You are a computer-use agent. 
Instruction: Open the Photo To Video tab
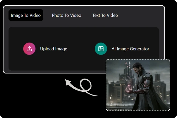[67, 15]
